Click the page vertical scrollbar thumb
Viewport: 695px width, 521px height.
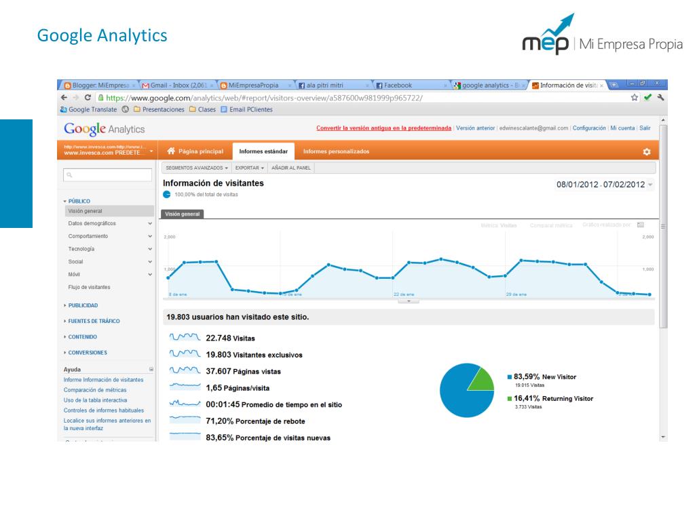(663, 226)
